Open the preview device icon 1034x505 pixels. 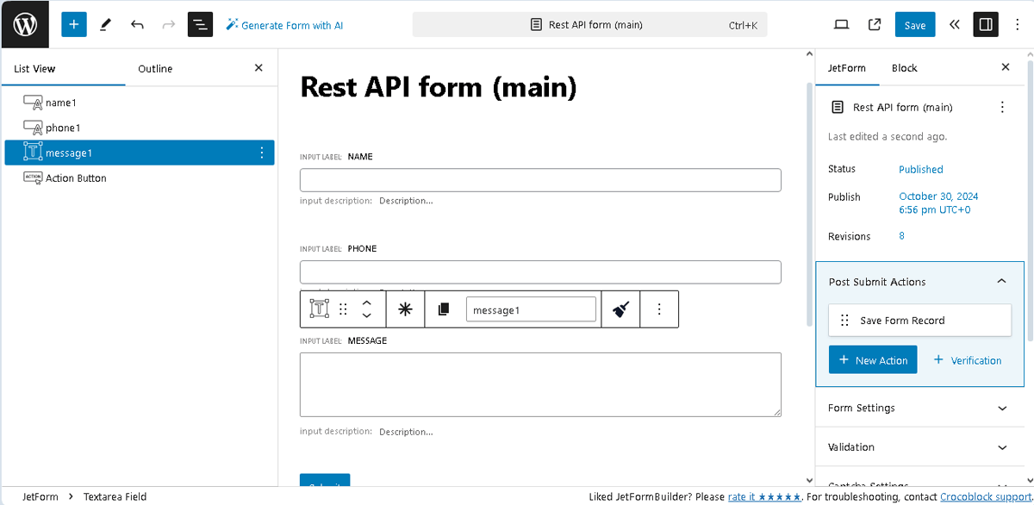point(842,24)
